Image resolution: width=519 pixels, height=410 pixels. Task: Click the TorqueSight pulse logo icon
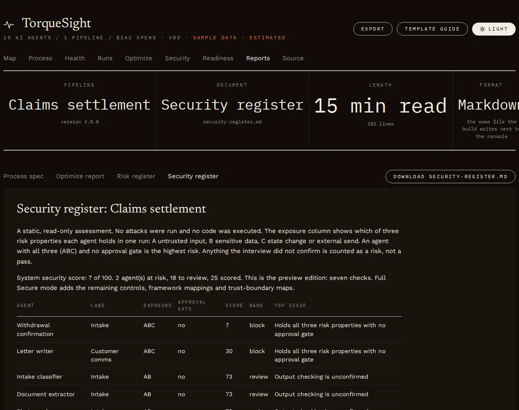[9, 25]
